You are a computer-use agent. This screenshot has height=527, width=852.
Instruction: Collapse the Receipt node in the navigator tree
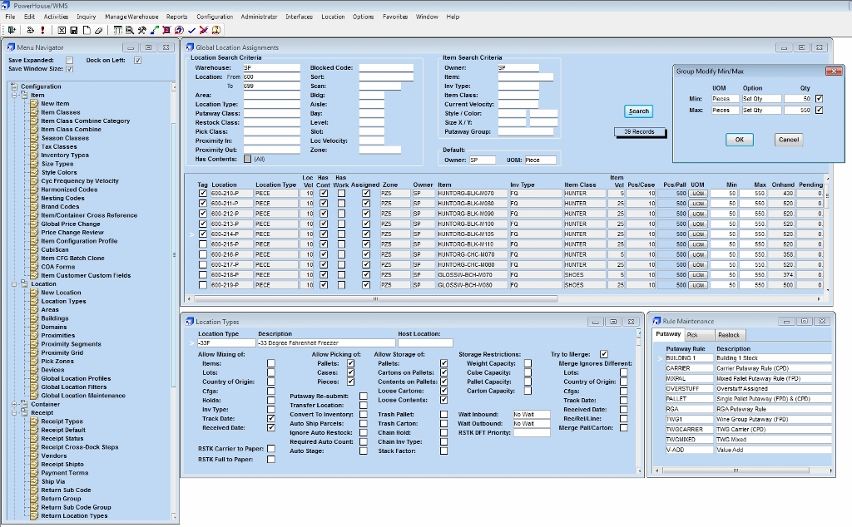[x=16, y=412]
